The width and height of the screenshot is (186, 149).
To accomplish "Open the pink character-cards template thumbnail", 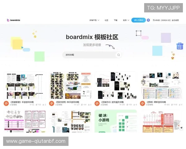I will pos(25,121).
